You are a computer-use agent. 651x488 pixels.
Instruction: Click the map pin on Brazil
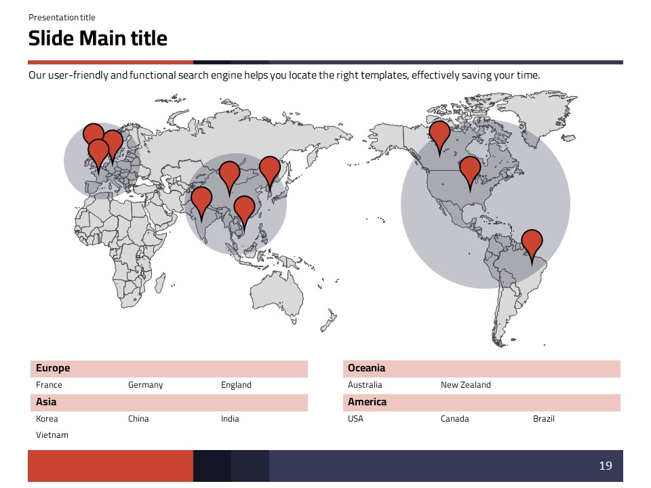click(532, 243)
